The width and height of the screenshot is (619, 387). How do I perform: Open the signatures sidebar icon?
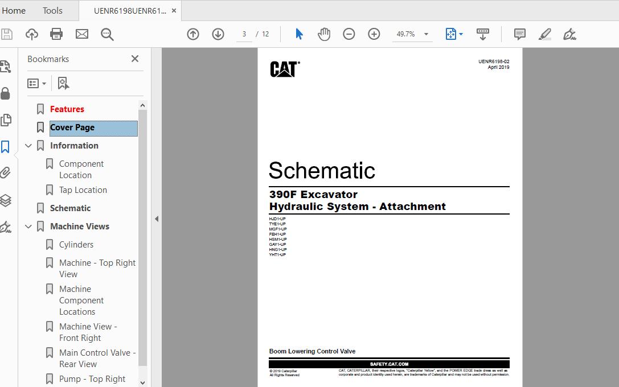tap(6, 227)
